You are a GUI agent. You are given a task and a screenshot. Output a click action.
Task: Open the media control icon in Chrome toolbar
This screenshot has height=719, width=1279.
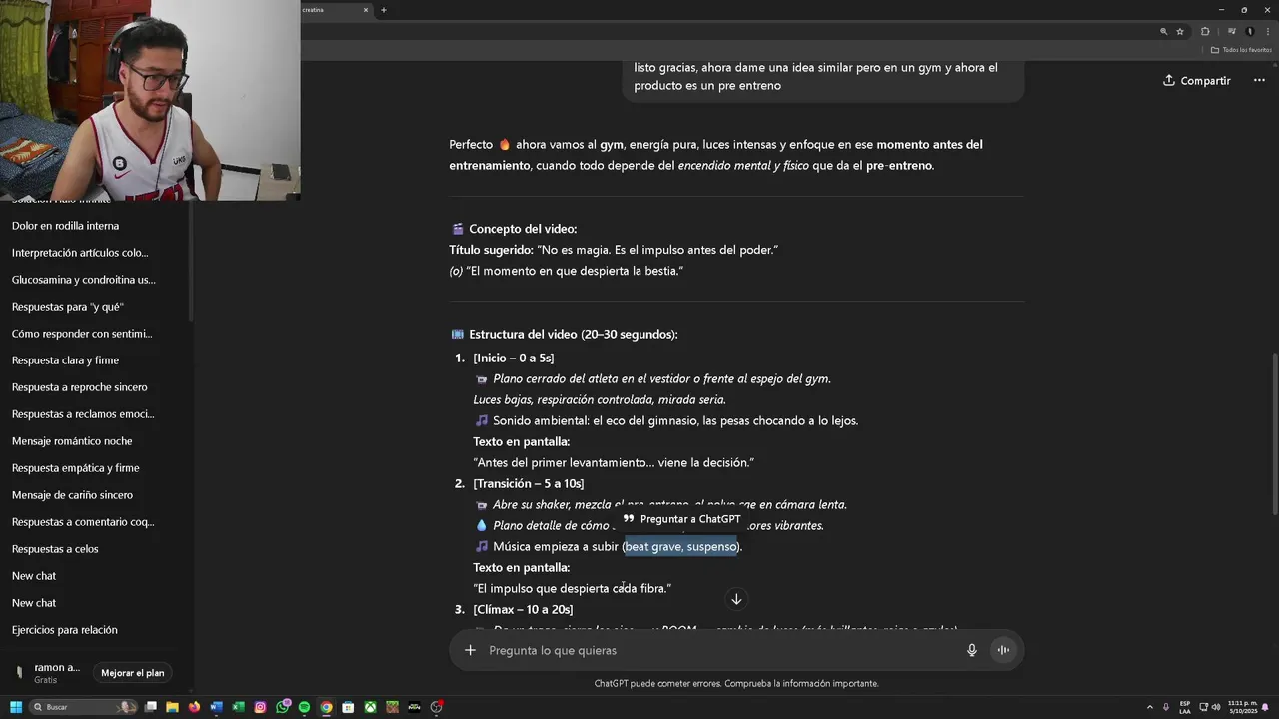point(1232,31)
